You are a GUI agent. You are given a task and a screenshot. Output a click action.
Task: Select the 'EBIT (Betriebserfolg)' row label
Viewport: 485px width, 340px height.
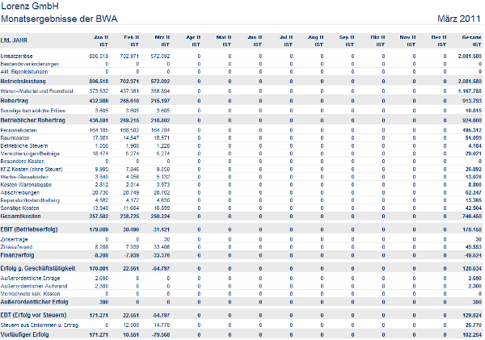click(x=29, y=229)
